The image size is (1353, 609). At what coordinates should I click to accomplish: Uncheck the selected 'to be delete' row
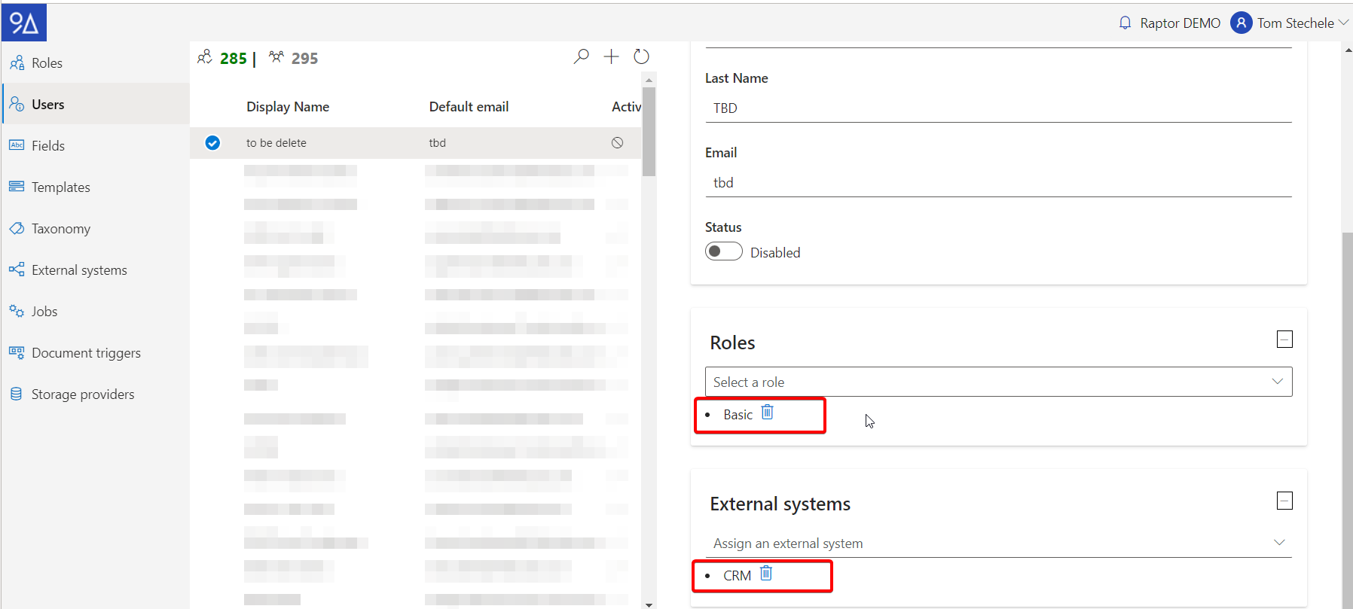[212, 143]
